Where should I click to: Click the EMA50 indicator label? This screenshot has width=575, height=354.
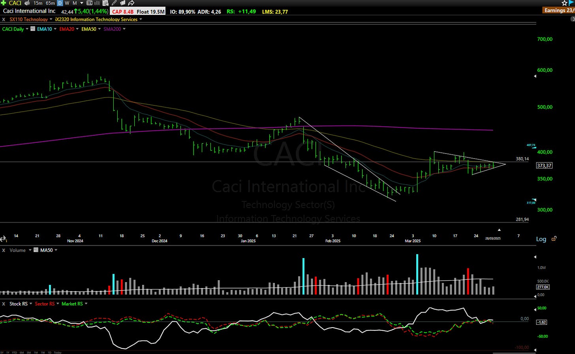click(x=89, y=29)
